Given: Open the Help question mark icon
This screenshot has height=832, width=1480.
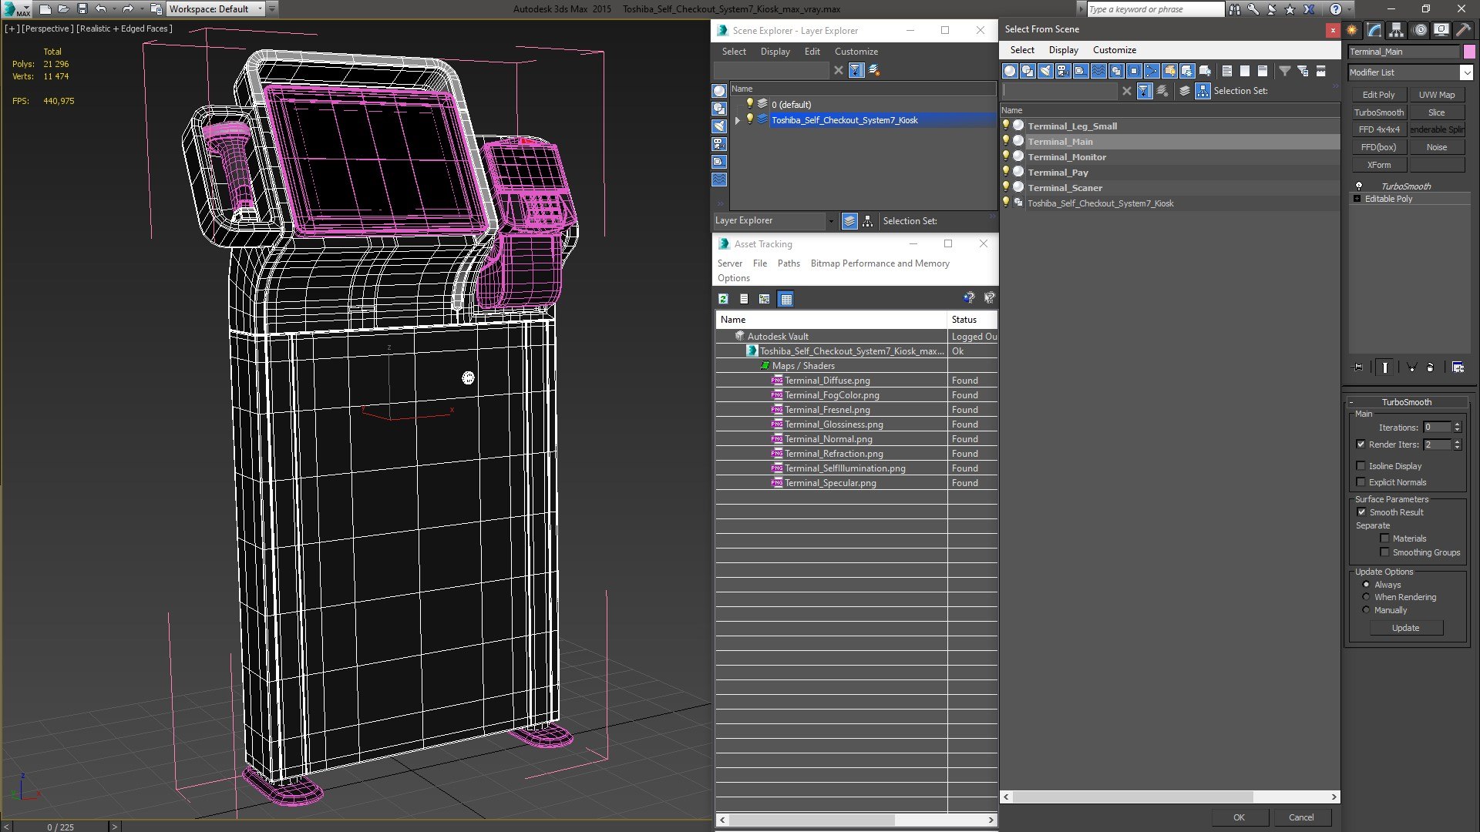Looking at the screenshot, I should click(1336, 9).
